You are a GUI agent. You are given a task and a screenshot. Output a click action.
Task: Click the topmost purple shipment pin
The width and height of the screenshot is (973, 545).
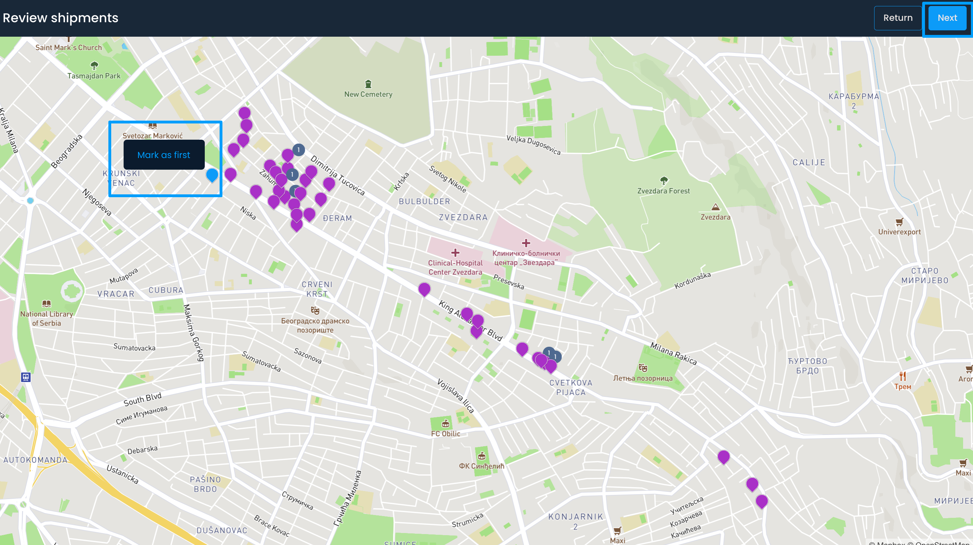(244, 113)
